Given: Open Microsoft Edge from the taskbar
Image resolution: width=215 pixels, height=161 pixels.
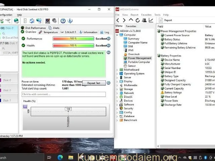Looking at the screenshot, I should click(x=60, y=157).
